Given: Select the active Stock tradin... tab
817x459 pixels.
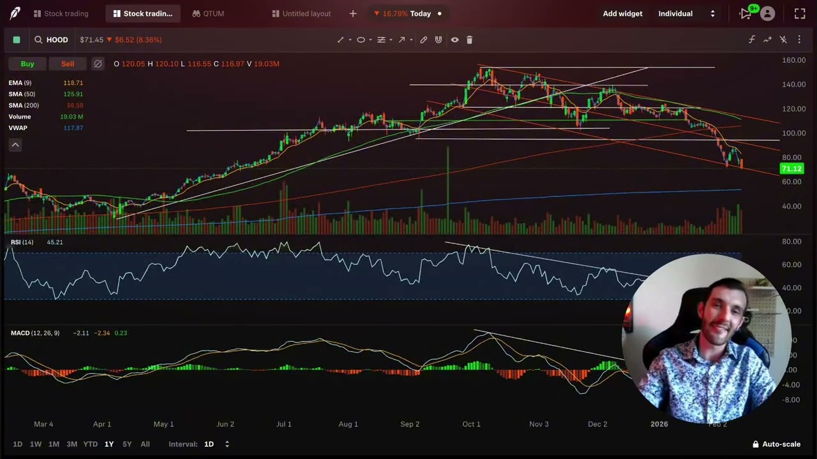Looking at the screenshot, I should point(142,13).
